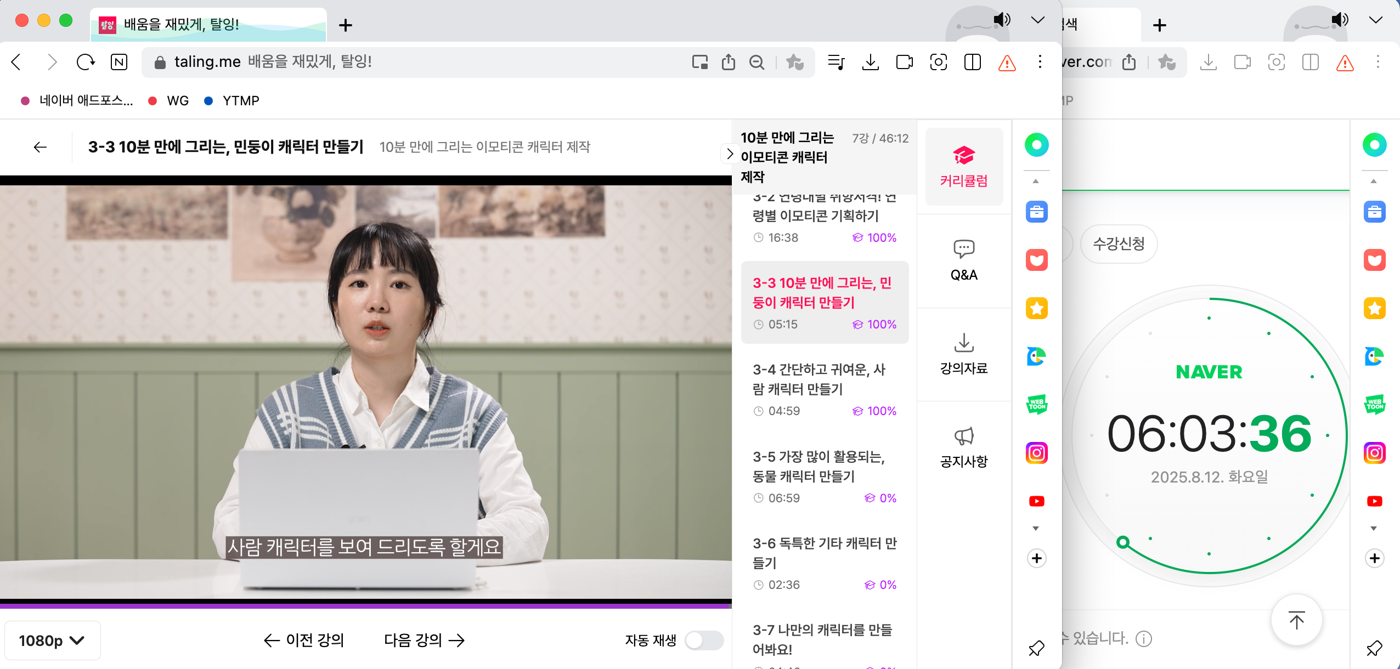This screenshot has height=669, width=1400.
Task: Go to 이전 강의 previous lecture
Action: point(304,640)
